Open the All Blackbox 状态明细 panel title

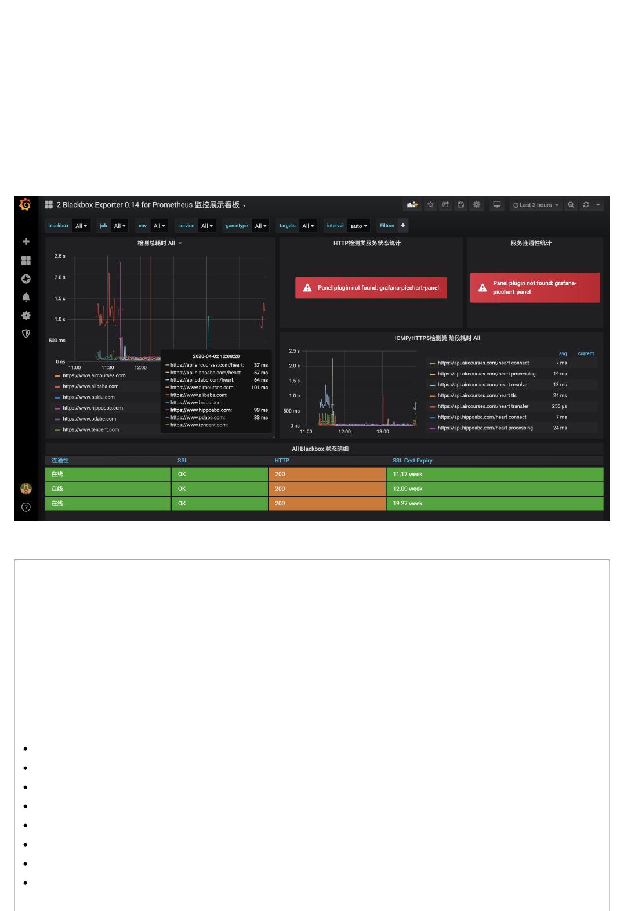pos(320,449)
